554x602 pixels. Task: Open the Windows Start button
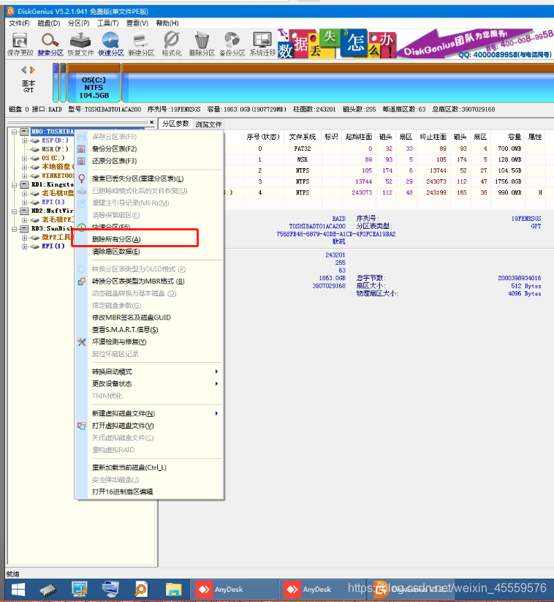[x=18, y=590]
